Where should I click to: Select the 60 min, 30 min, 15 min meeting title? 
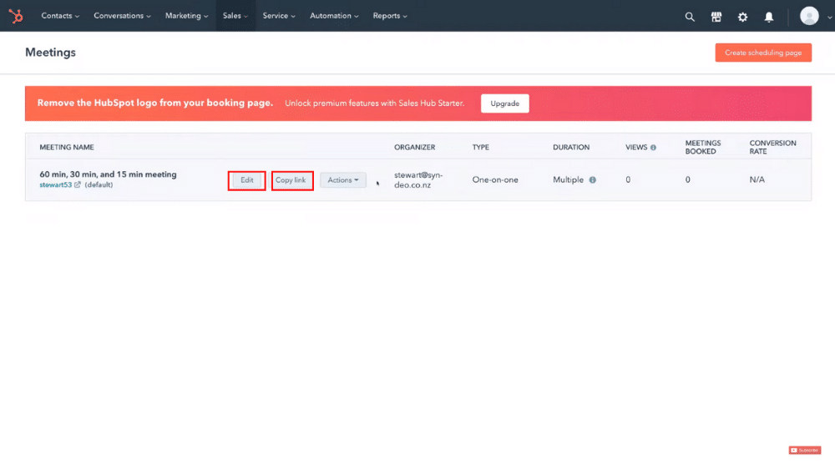pyautogui.click(x=108, y=174)
